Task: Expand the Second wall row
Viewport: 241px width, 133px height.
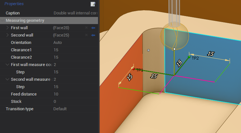Action: (8, 35)
